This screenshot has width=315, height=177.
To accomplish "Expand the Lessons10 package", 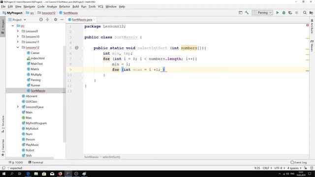I will 18,36.
